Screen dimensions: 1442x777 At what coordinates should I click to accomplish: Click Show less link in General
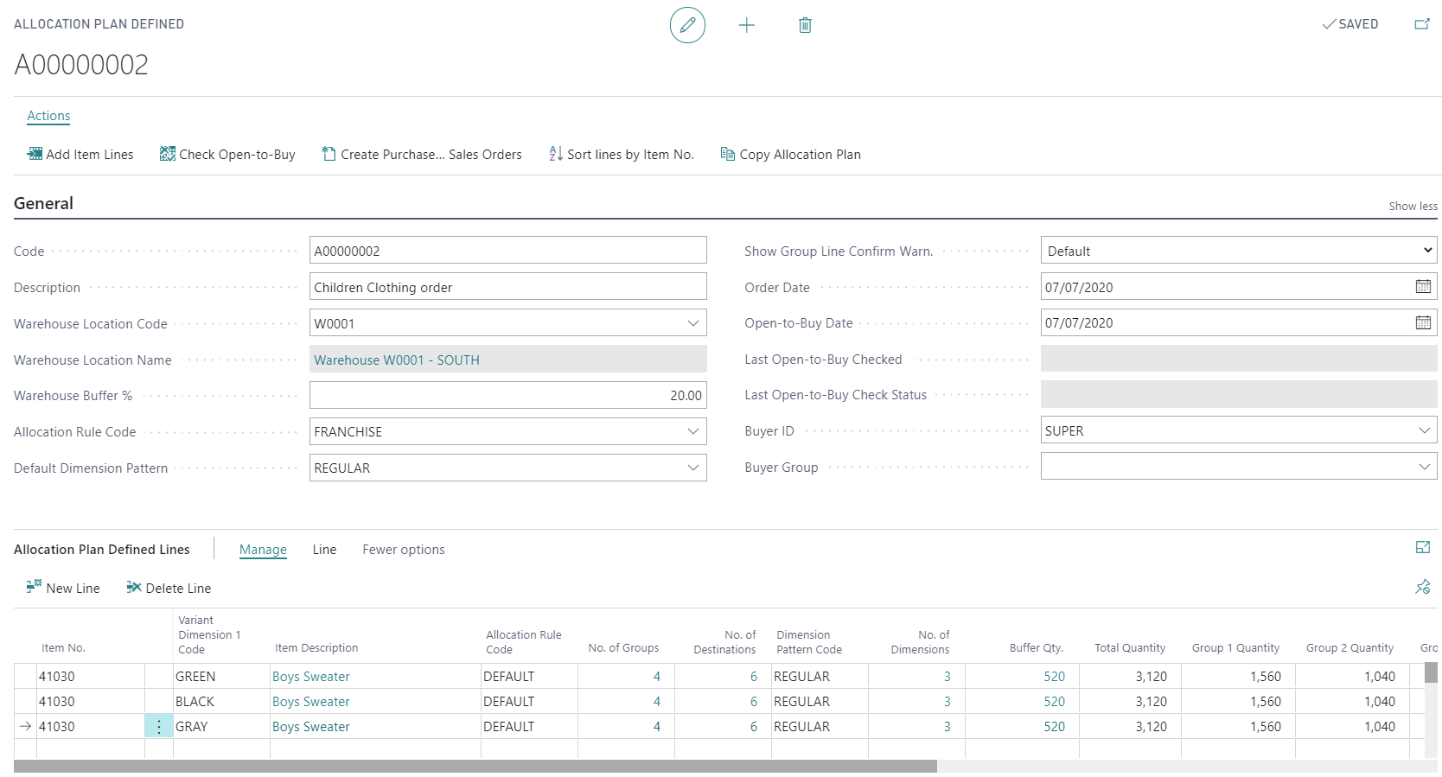point(1413,207)
